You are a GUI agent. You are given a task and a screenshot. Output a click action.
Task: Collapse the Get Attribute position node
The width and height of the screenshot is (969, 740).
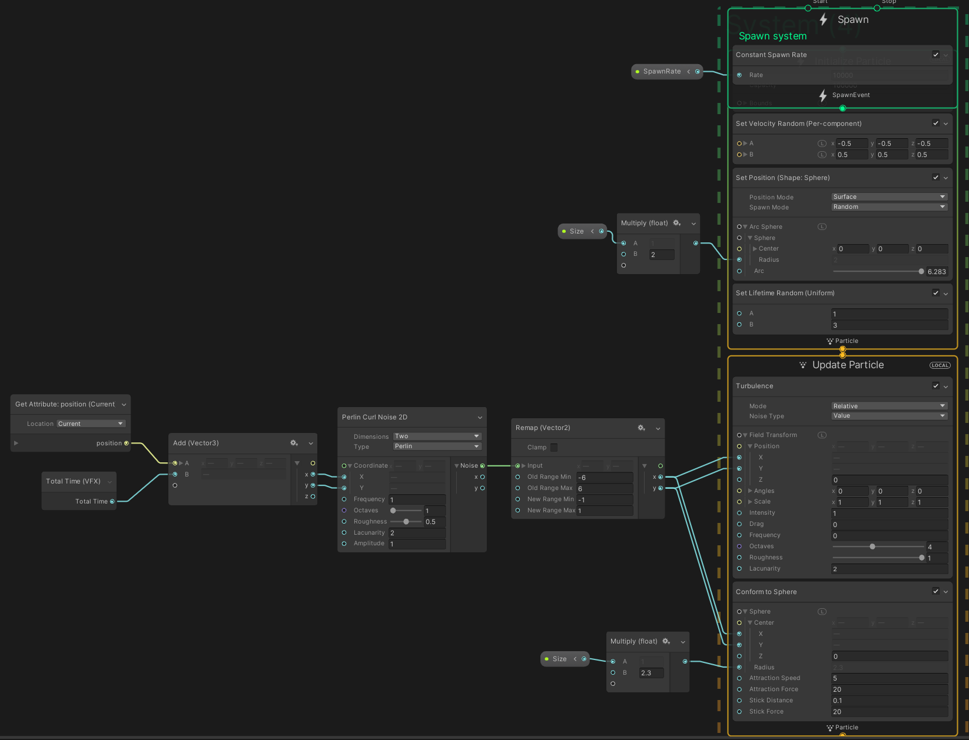click(124, 405)
